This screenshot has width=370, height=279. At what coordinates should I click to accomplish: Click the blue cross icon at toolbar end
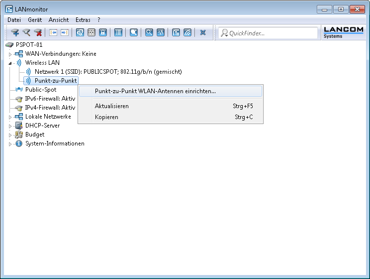(x=203, y=33)
